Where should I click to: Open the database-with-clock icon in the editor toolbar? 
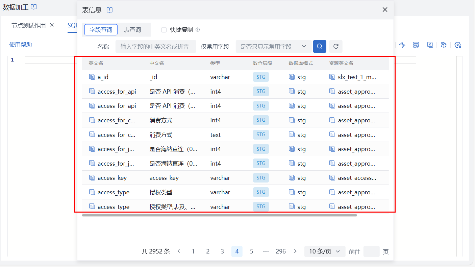coord(416,45)
